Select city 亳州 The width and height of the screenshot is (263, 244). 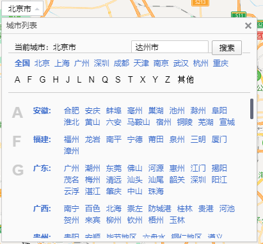[x=135, y=111]
